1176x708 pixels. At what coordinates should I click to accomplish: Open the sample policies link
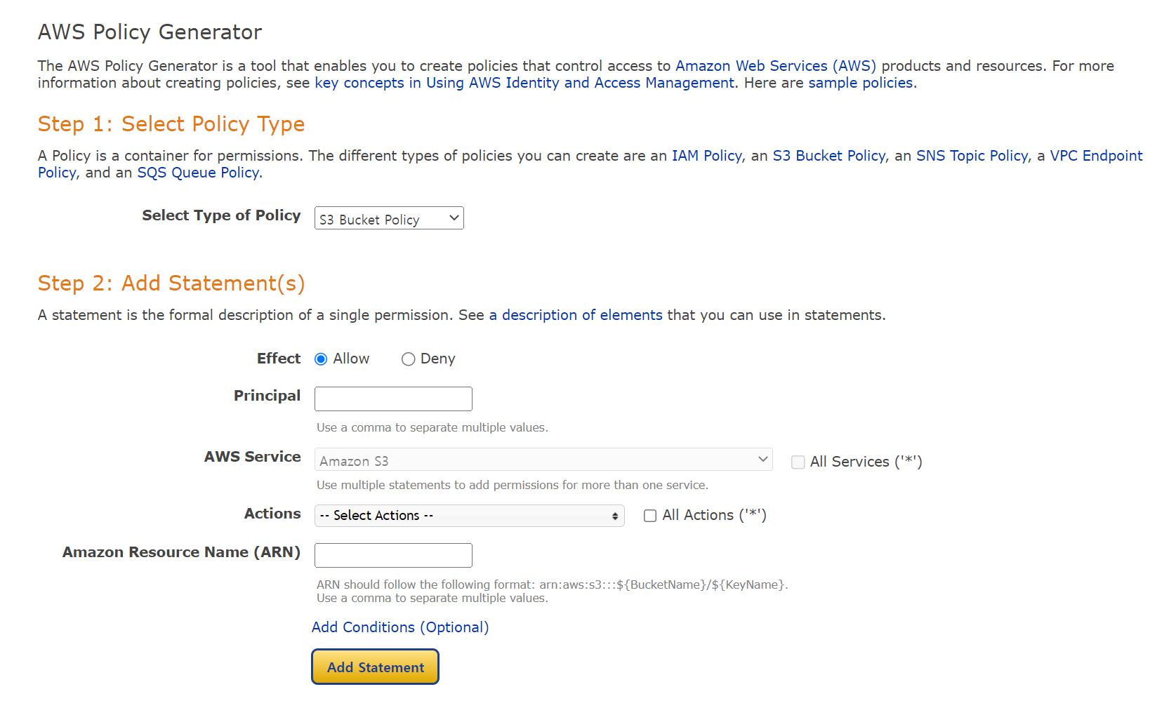click(x=861, y=83)
